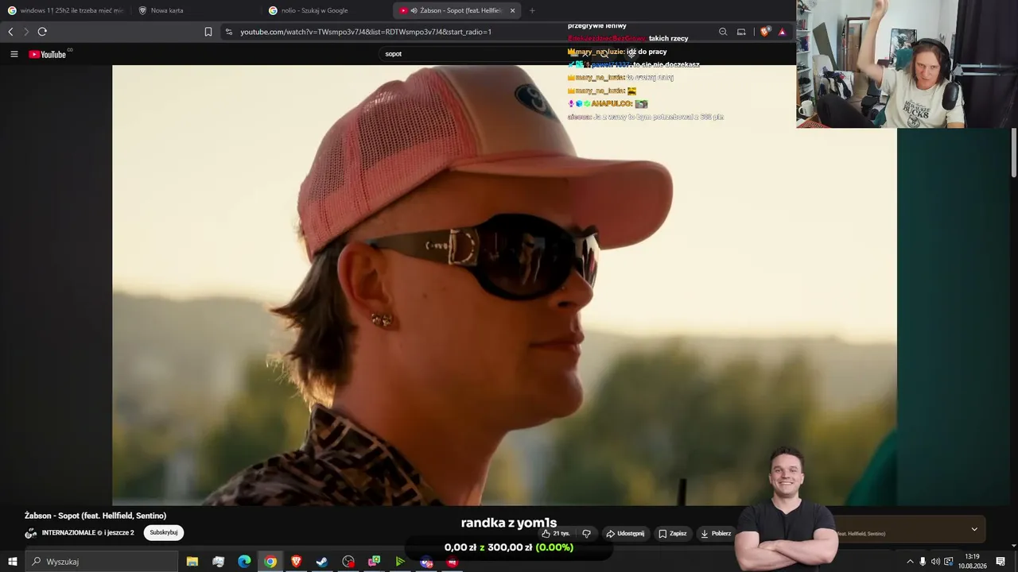Switch to Brave browser in the taskbar

(x=297, y=562)
